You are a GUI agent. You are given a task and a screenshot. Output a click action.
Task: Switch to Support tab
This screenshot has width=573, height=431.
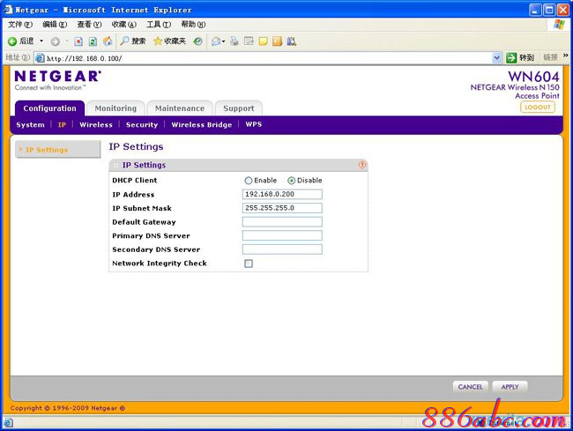pos(239,108)
